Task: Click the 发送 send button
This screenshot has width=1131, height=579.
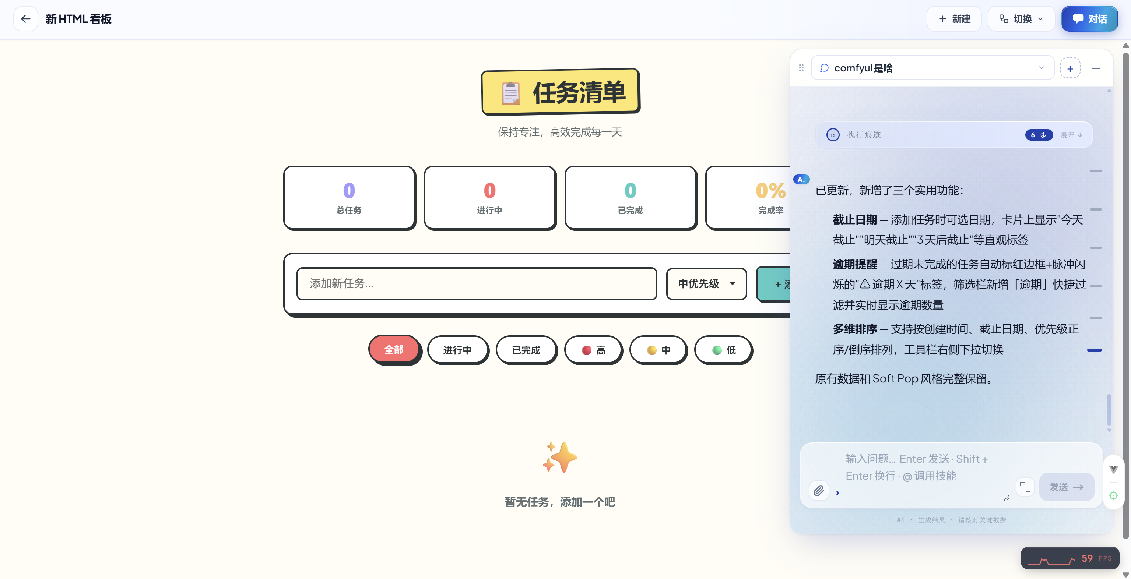Action: click(1067, 487)
